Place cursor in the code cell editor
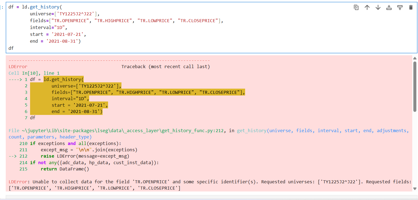The image size is (418, 200). point(211,28)
